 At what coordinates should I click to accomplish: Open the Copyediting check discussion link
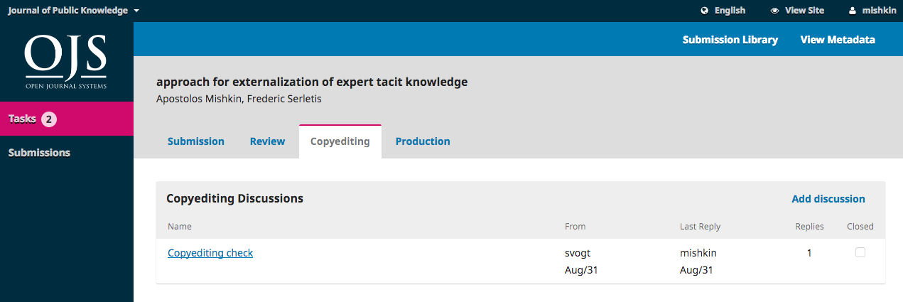pos(210,252)
